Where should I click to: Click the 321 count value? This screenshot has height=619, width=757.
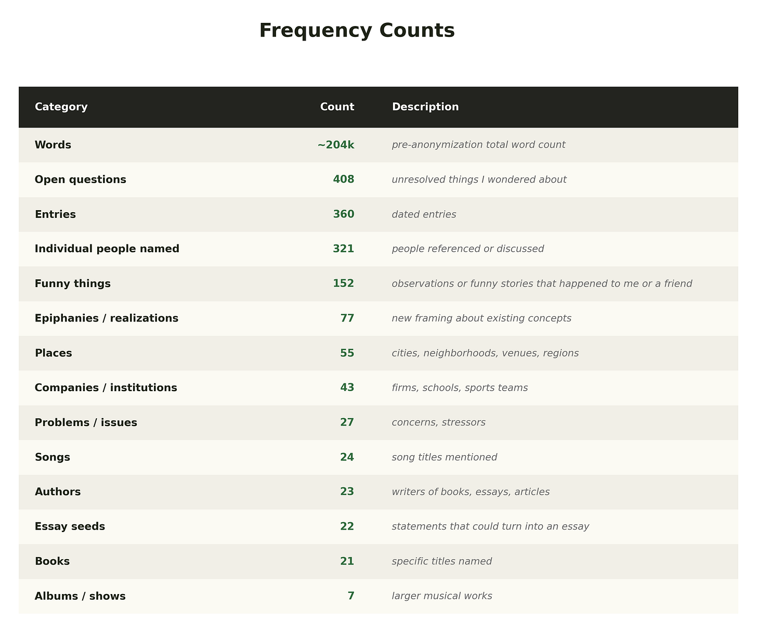pos(344,249)
